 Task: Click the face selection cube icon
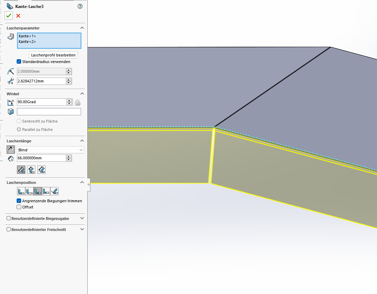click(x=11, y=112)
